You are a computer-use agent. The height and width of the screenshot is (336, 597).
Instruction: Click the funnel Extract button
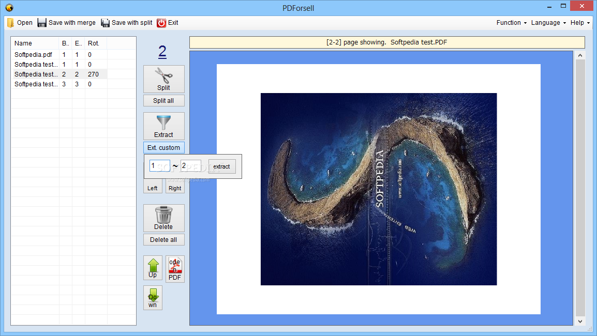point(163,126)
